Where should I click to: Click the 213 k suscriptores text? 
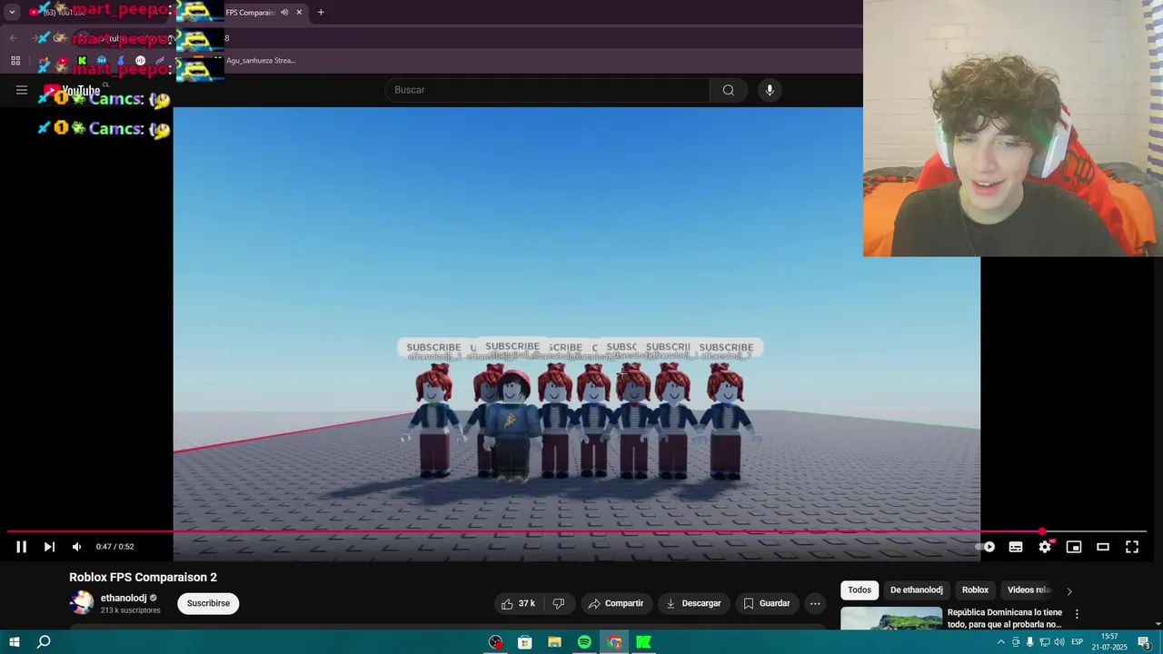(x=131, y=610)
